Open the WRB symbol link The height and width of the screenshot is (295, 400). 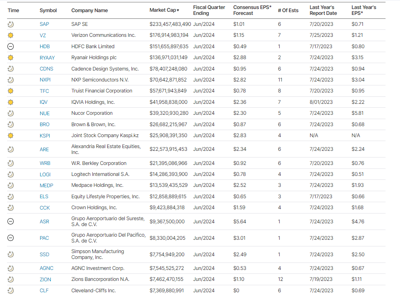coord(45,163)
